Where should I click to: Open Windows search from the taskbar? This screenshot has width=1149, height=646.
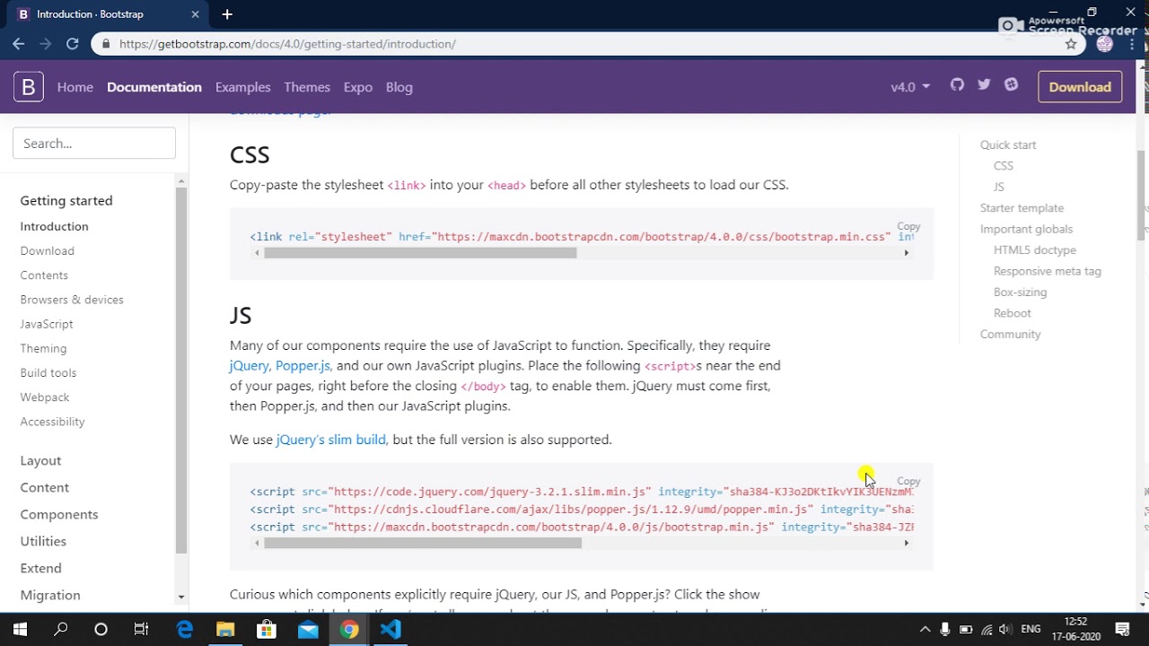(61, 630)
